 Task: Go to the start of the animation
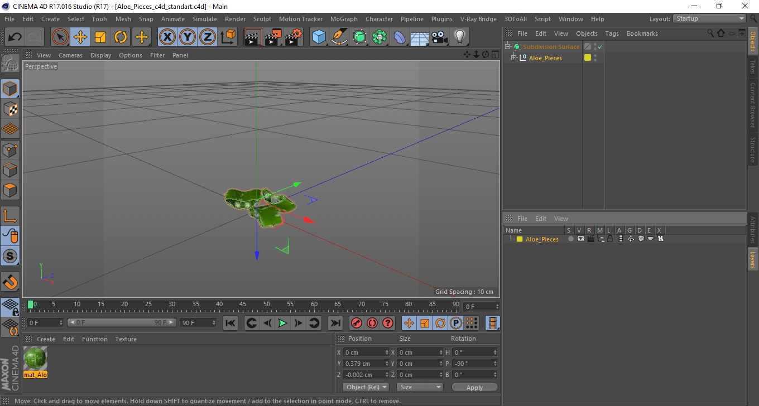coord(230,323)
